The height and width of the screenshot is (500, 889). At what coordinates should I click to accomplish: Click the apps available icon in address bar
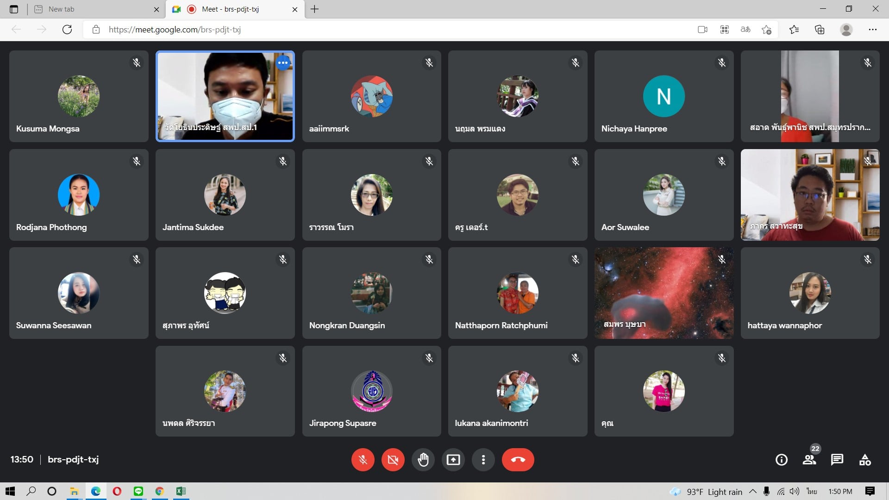[725, 30]
